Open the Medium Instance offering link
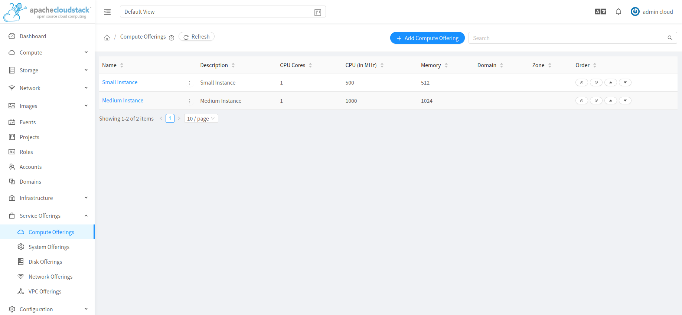This screenshot has width=682, height=315. [x=123, y=101]
